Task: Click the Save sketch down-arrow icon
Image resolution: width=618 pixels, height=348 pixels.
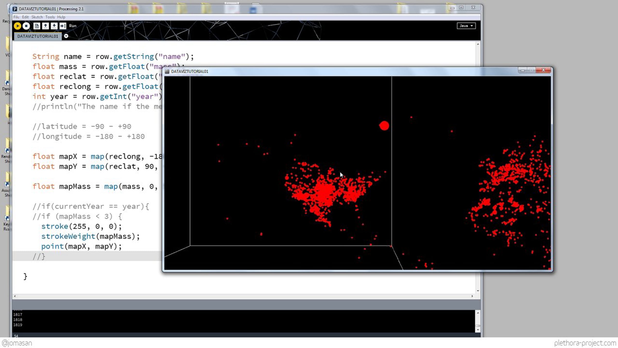Action: point(54,26)
